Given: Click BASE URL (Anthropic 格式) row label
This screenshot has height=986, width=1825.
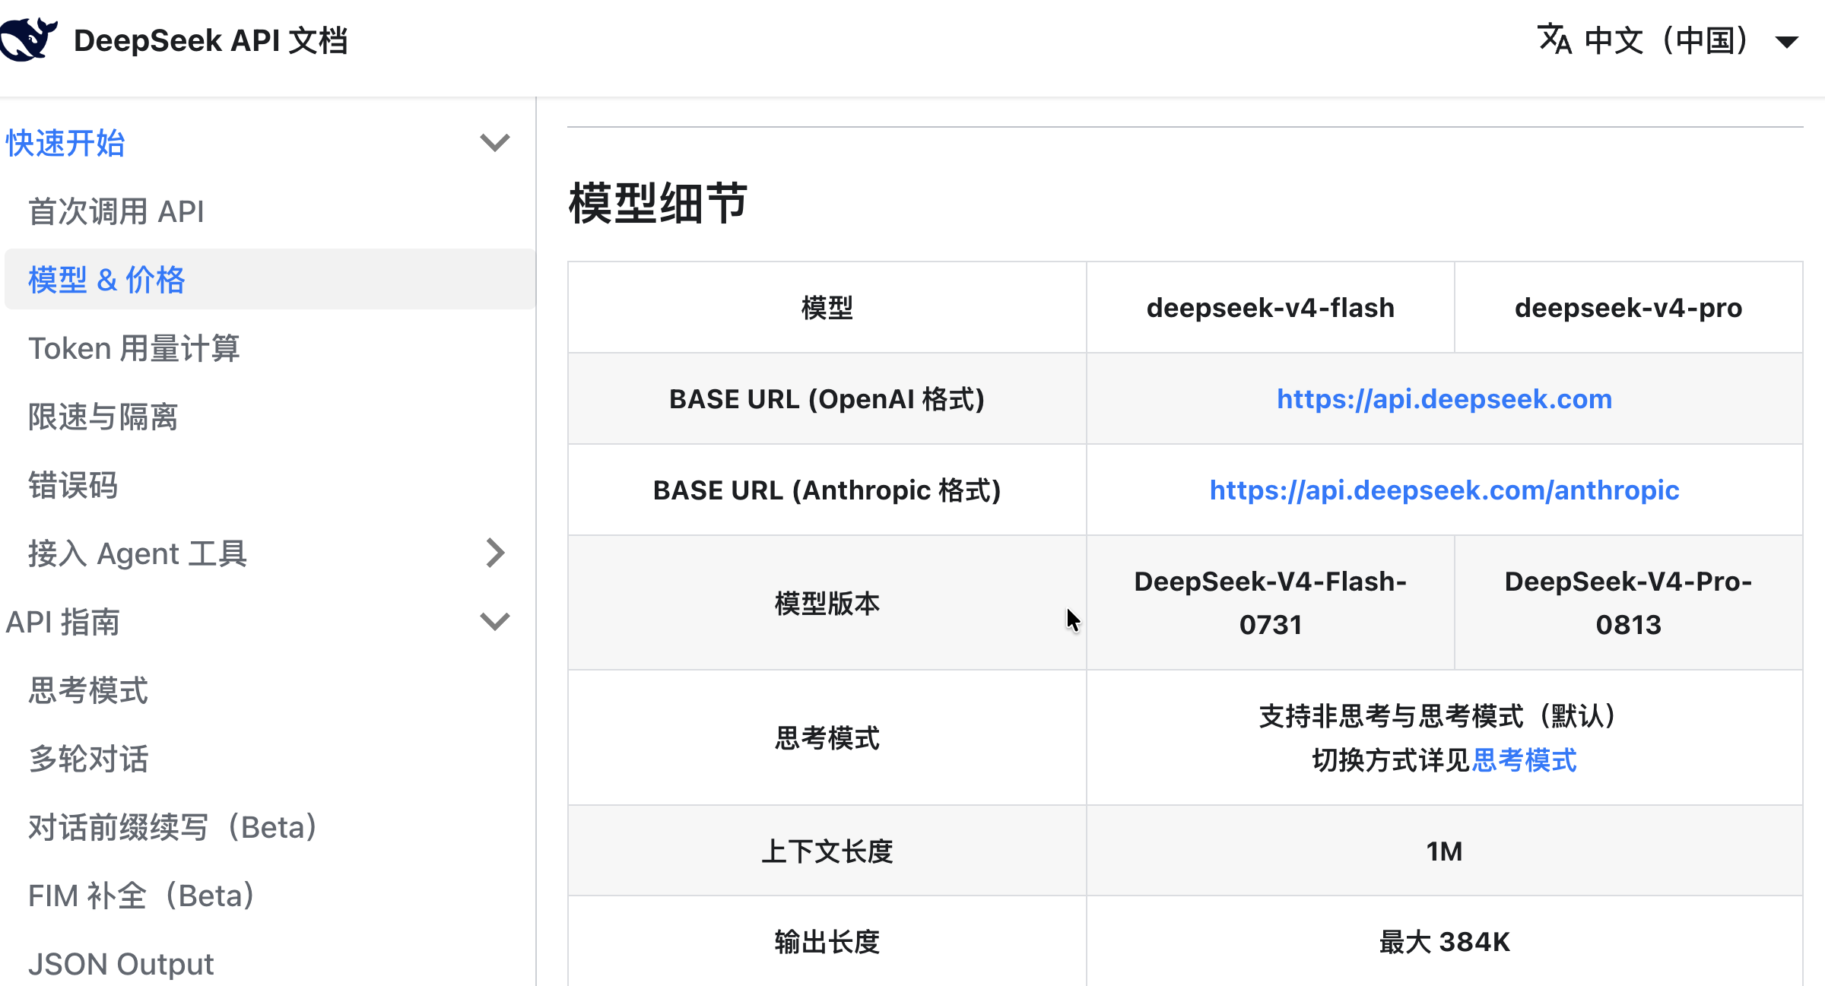Looking at the screenshot, I should tap(827, 490).
